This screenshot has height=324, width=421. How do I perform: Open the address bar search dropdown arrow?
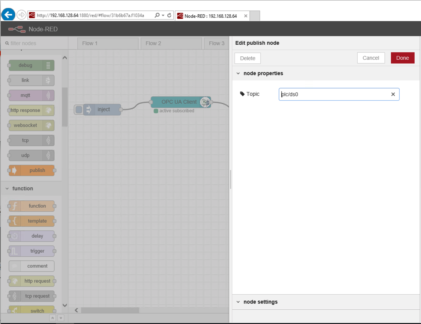click(x=163, y=15)
